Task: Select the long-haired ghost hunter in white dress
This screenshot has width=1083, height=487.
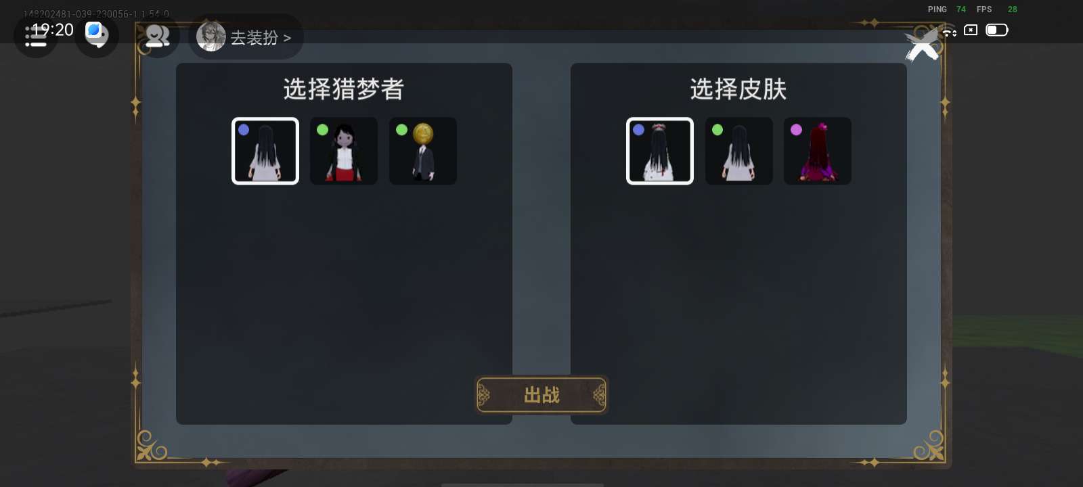Action: (x=265, y=151)
